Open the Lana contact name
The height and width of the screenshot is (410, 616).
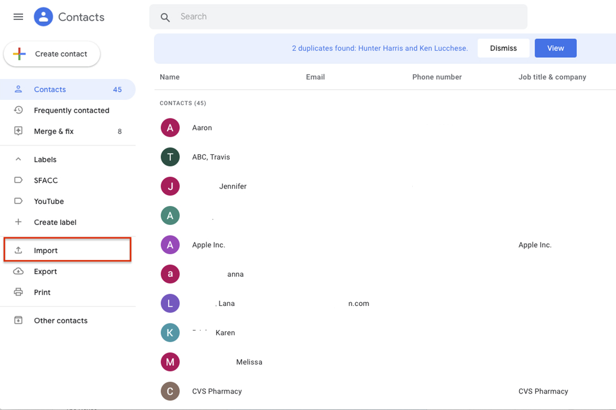click(x=226, y=303)
